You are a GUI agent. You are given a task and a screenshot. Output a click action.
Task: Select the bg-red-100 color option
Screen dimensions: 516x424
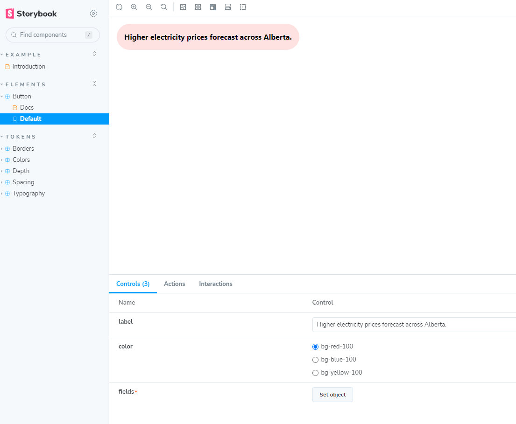click(x=315, y=347)
